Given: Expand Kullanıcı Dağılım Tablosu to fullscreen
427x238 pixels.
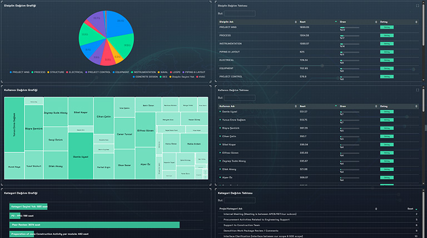Looking at the screenshot, I should pyautogui.click(x=418, y=90).
